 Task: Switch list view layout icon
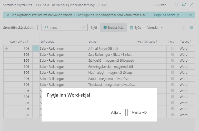[191, 27]
